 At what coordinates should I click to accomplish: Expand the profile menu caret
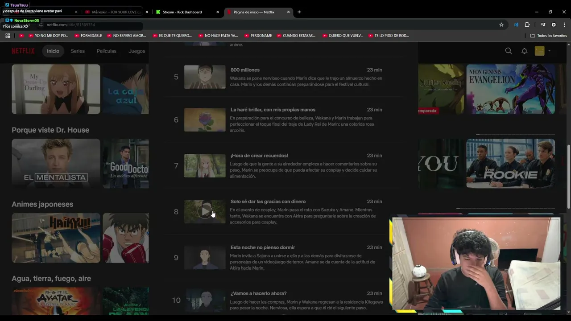549,51
